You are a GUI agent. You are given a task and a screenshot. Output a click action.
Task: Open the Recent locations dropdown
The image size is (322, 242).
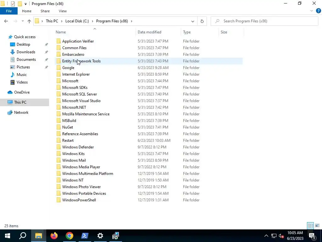click(x=23, y=21)
